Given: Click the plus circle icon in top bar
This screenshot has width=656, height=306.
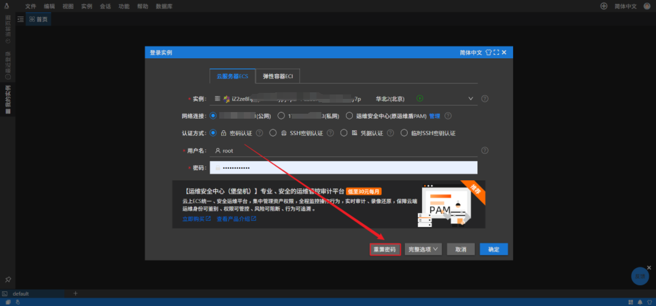Looking at the screenshot, I should tap(604, 6).
